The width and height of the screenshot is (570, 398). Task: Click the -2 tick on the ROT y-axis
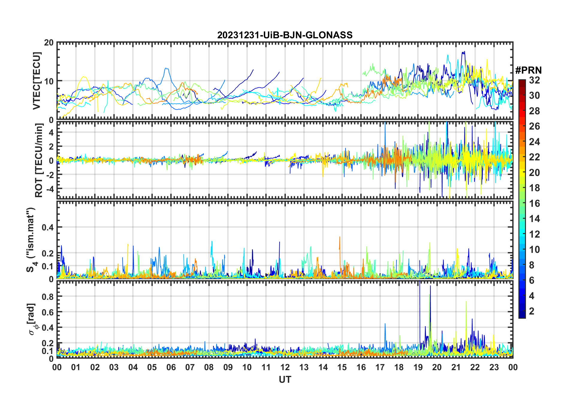(x=50, y=174)
